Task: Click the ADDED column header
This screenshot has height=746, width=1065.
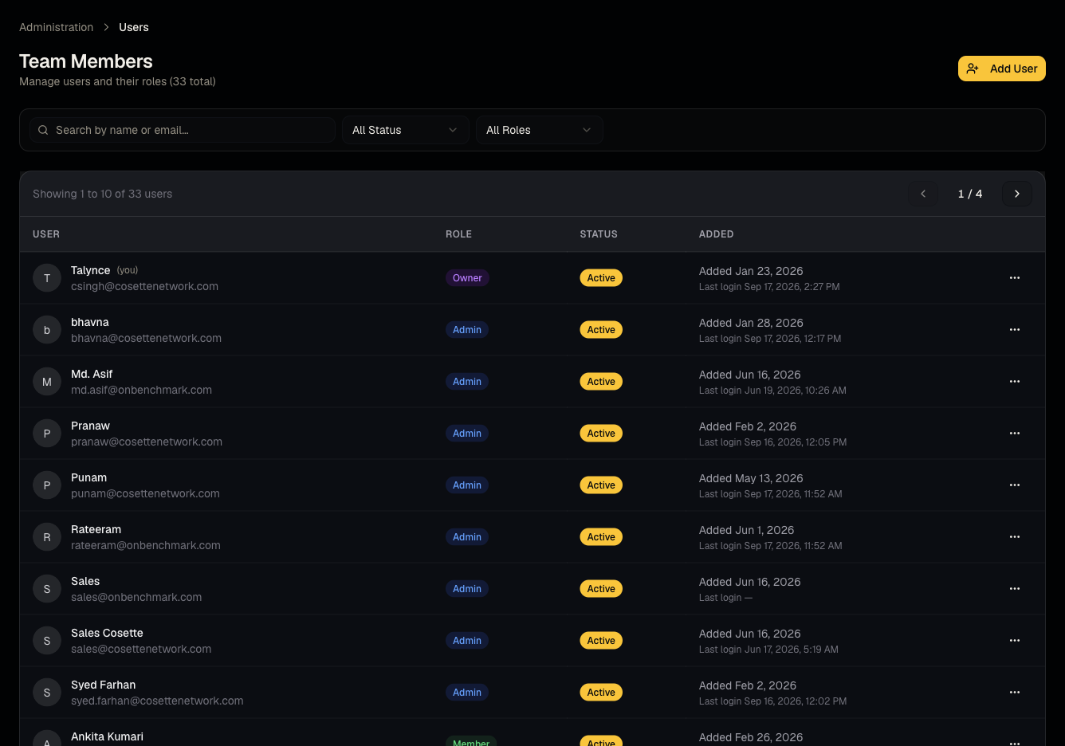Action: (x=716, y=234)
